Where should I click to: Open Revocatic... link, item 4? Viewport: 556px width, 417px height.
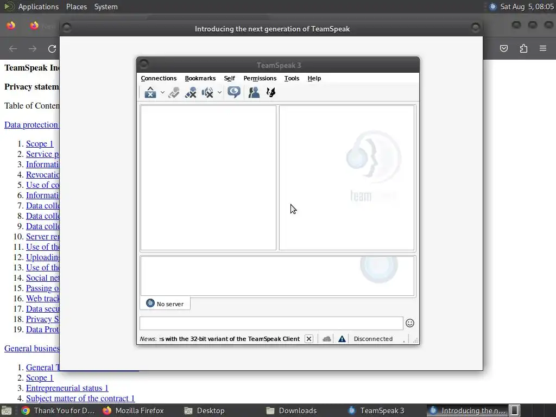(42, 175)
